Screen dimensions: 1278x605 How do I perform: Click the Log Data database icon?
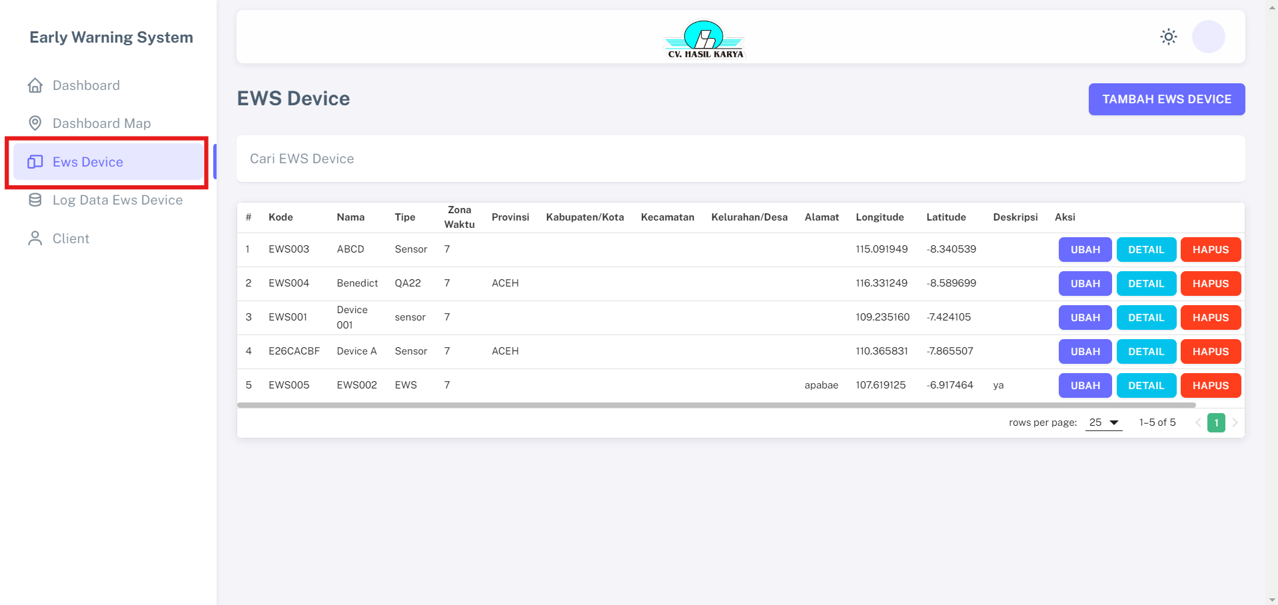(35, 200)
